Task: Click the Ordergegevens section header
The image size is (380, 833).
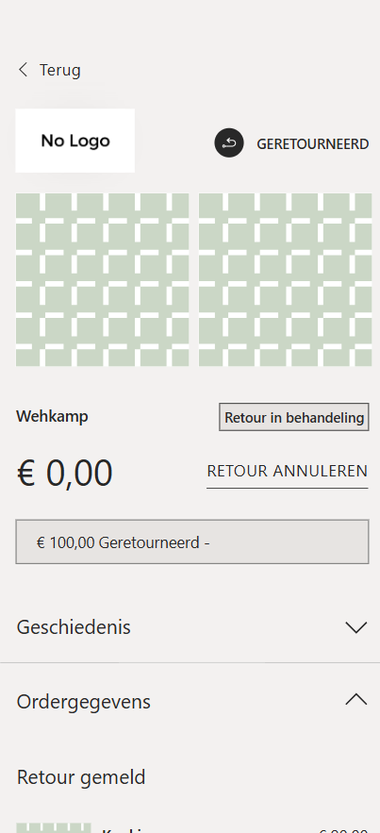Action: point(190,701)
